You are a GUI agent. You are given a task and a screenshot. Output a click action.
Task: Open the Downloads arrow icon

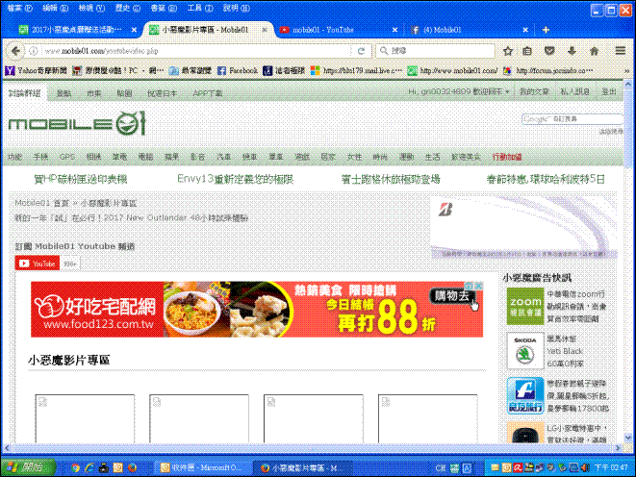(x=572, y=51)
